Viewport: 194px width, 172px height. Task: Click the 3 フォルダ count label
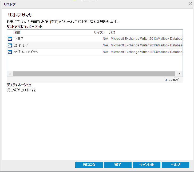(x=172, y=80)
